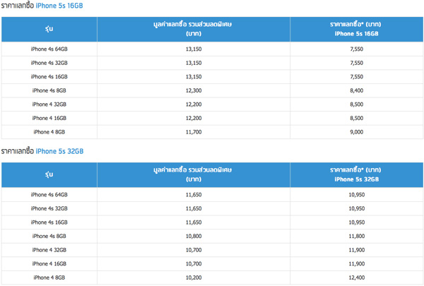Select 10,950 in second table's iPhone 4s 16GB row
Image resolution: width=424 pixels, height=286 pixels.
click(356, 222)
